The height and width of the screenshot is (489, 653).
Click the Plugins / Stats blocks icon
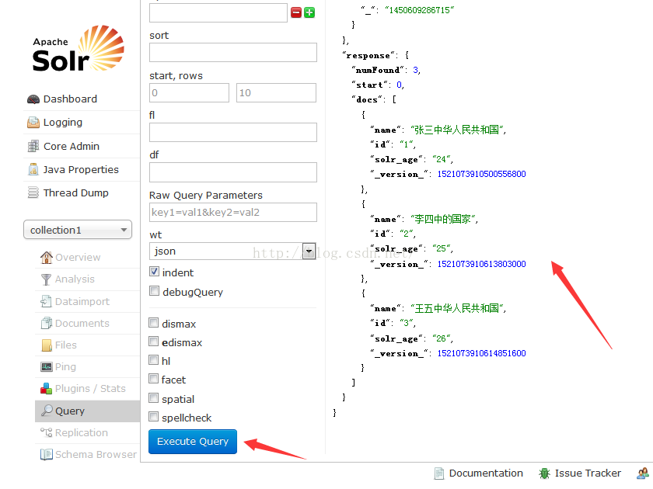tap(46, 388)
